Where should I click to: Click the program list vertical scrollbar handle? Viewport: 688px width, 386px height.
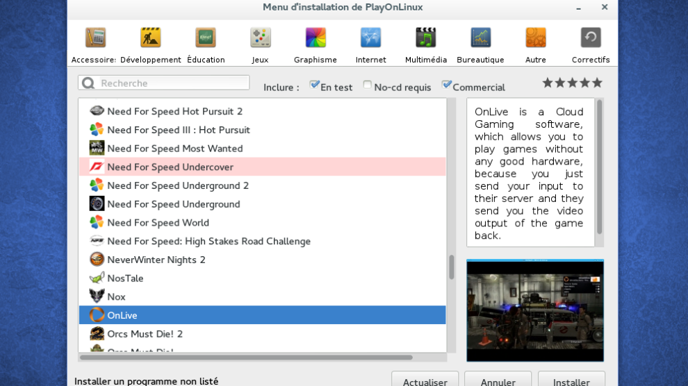[451, 267]
